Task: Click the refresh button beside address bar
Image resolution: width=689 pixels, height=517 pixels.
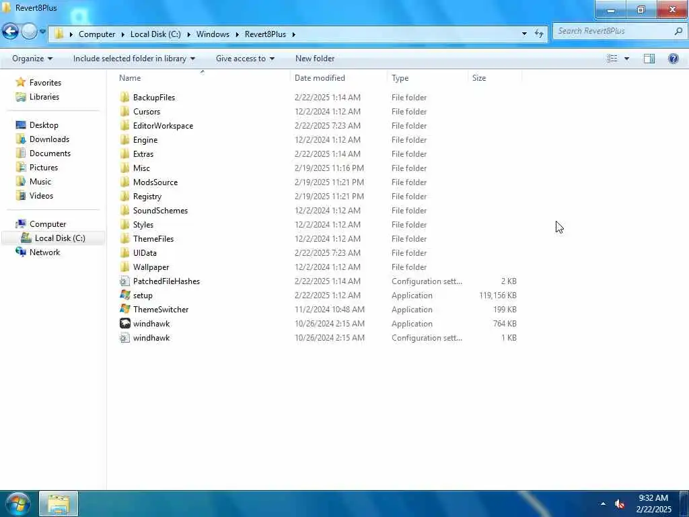Action: [539, 34]
